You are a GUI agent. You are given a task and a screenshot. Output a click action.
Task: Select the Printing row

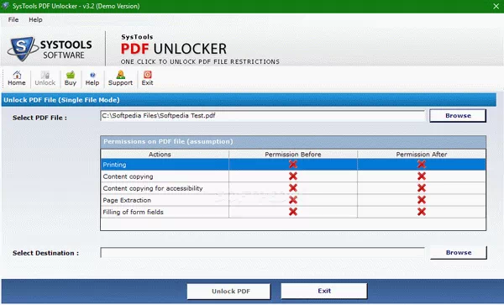293,164
